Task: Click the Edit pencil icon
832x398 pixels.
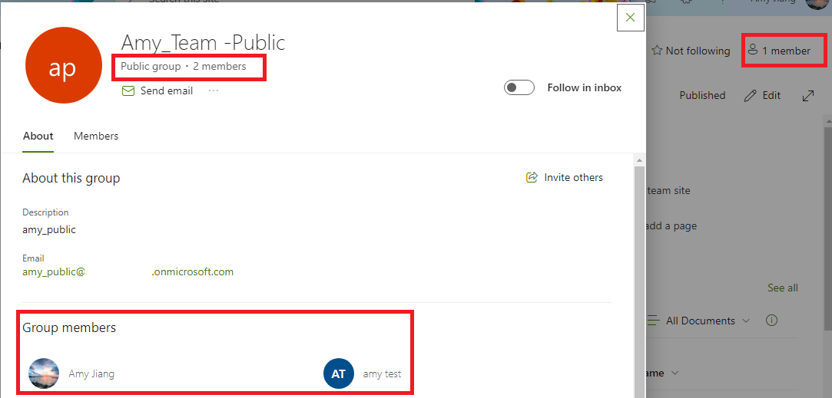Action: point(751,95)
